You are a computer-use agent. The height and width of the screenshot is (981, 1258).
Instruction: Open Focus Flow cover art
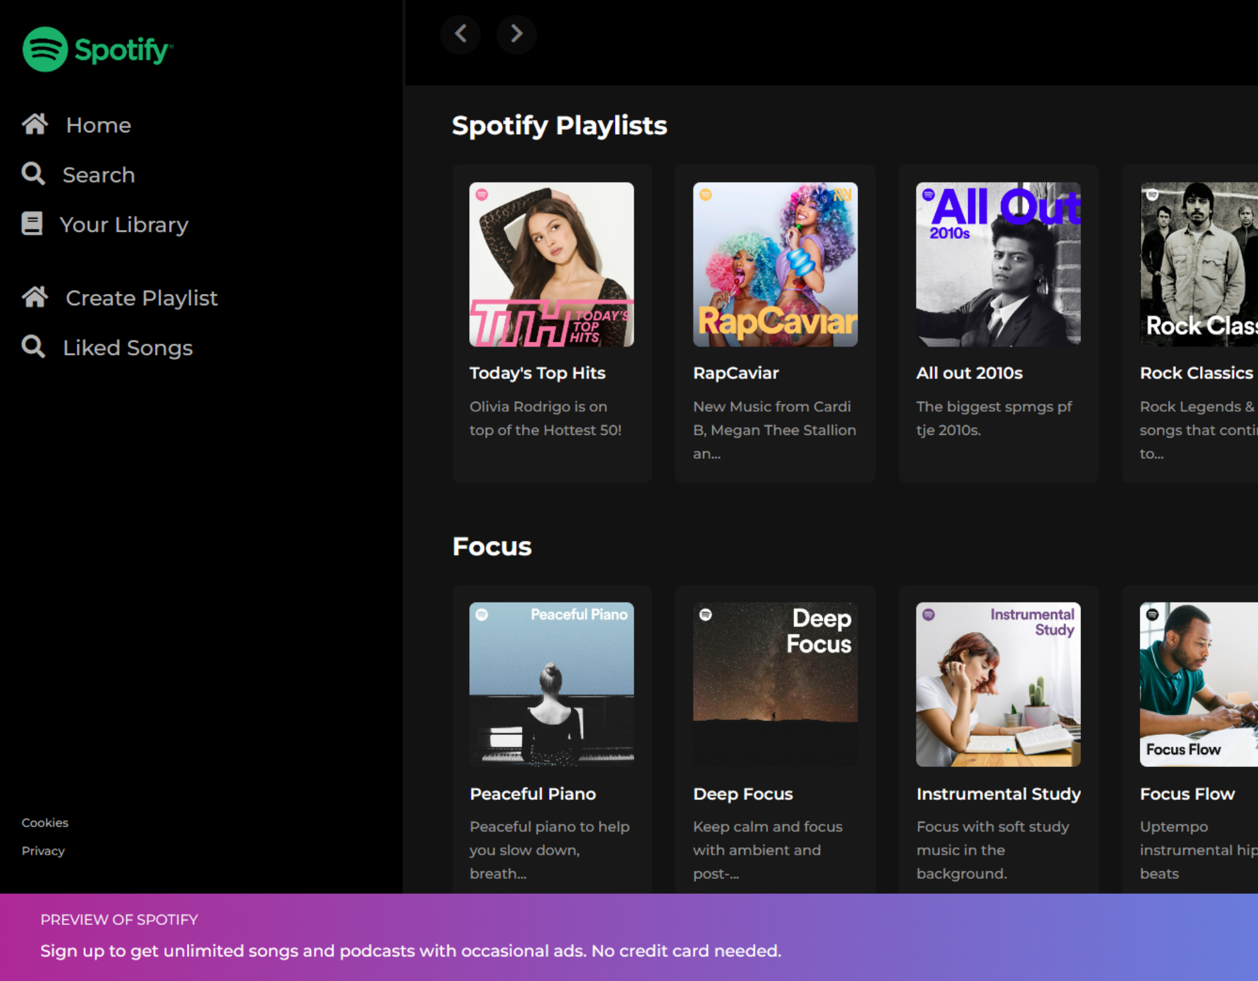click(1199, 684)
